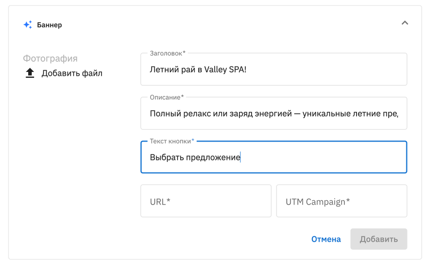The height and width of the screenshot is (264, 431).
Task: Click the Описание* floating label
Action: [x=167, y=97]
